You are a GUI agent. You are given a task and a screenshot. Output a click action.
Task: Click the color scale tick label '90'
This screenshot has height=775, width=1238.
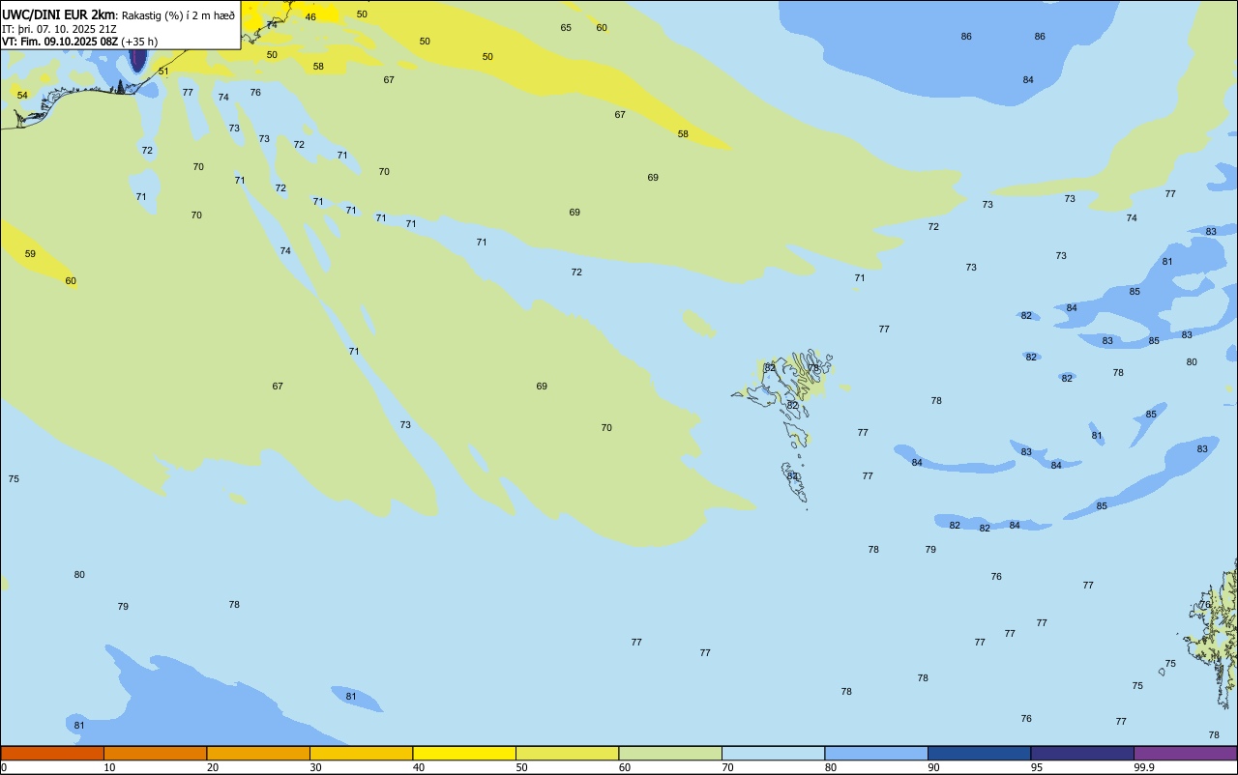pos(933,767)
